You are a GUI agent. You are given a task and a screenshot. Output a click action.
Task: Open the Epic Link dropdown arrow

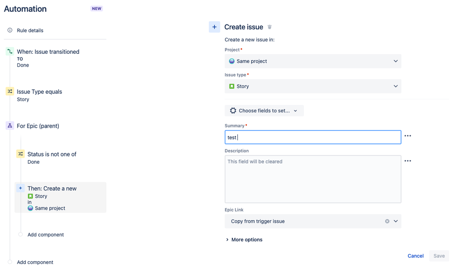coord(396,221)
